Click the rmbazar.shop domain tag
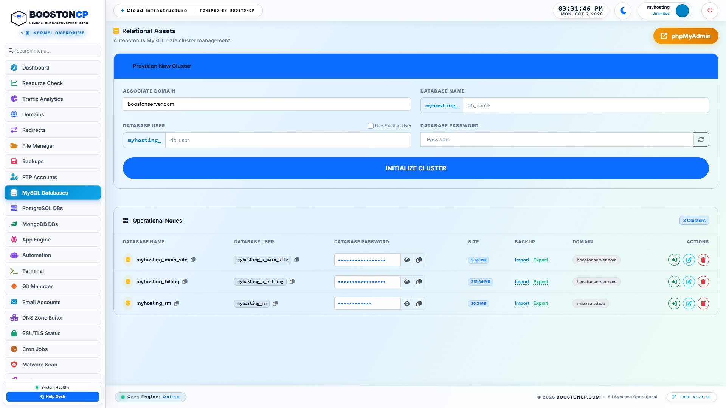This screenshot has width=726, height=408. point(591,304)
